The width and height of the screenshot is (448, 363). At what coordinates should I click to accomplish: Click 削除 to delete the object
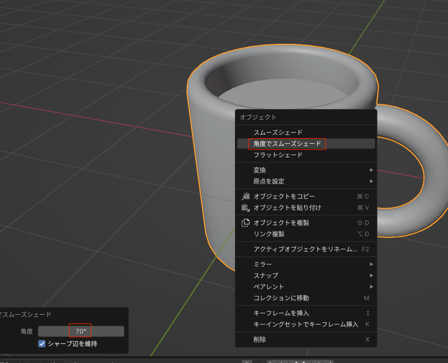pos(260,339)
